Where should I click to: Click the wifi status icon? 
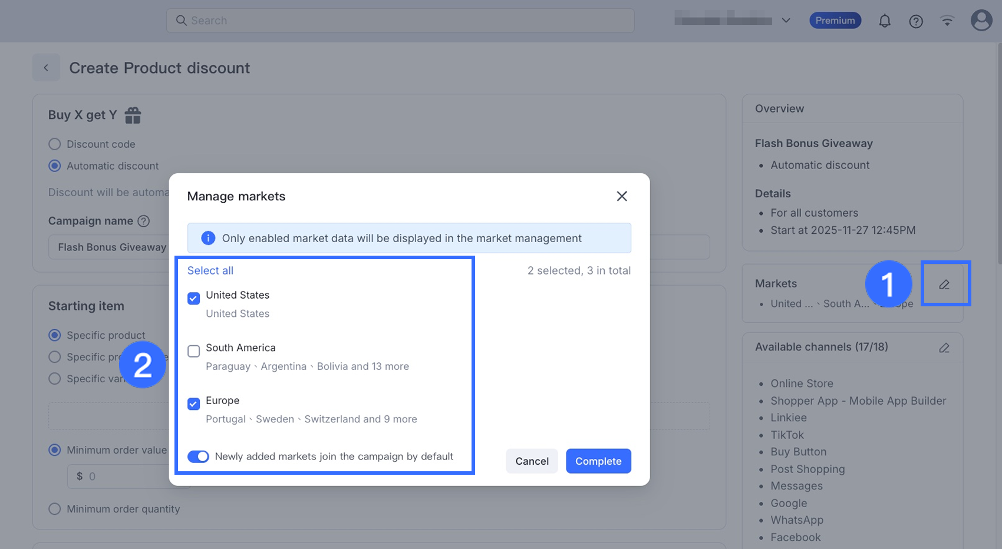[947, 21]
